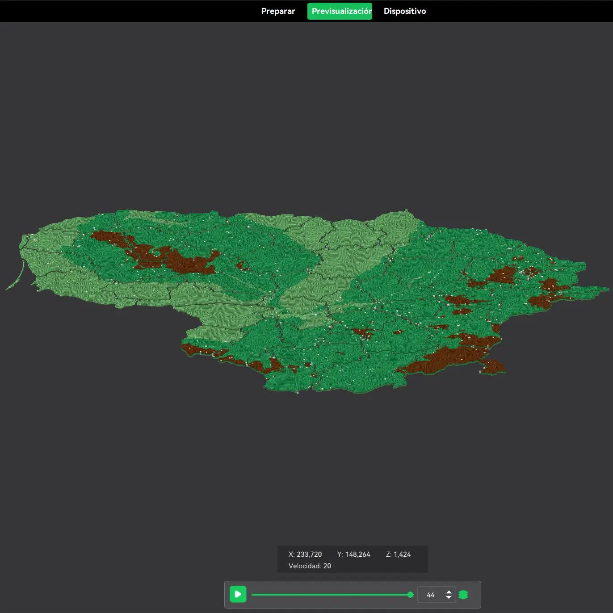Click the up arrow to increase layer number
613x613 pixels.
coord(448,592)
